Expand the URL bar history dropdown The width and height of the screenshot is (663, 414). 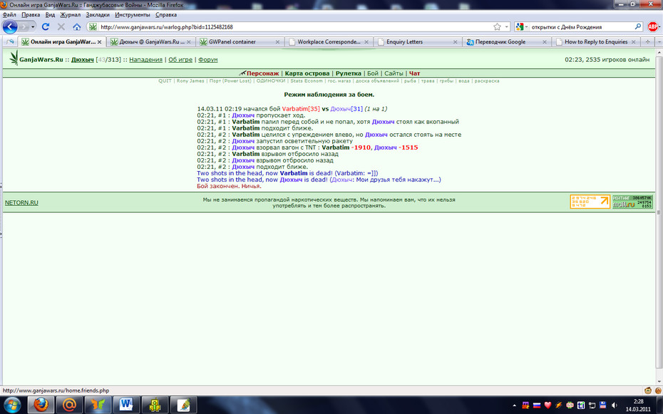tap(507, 26)
